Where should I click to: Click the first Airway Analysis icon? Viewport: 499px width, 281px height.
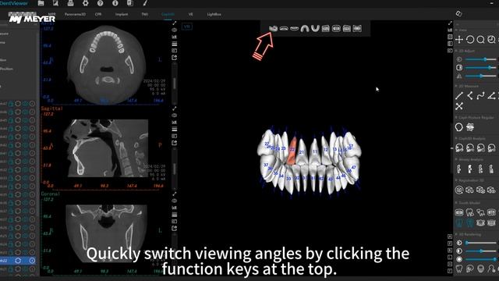pyautogui.click(x=459, y=169)
